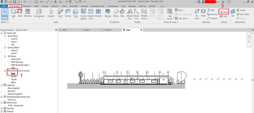Open the North elevation in browser
Screen dimensions: 254x113
(14, 77)
